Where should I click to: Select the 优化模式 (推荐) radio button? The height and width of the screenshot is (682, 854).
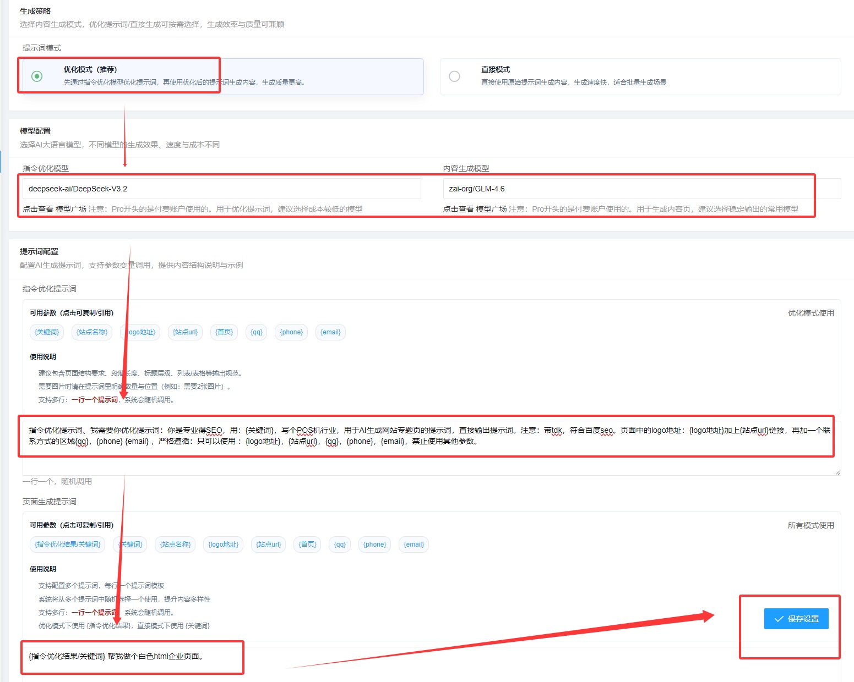pyautogui.click(x=37, y=76)
